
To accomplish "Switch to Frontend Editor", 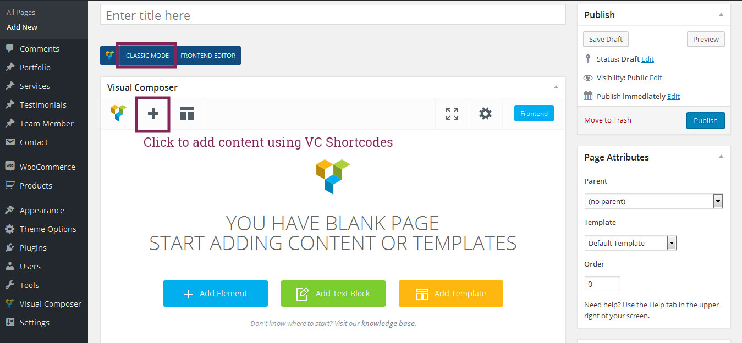I will click(x=208, y=56).
